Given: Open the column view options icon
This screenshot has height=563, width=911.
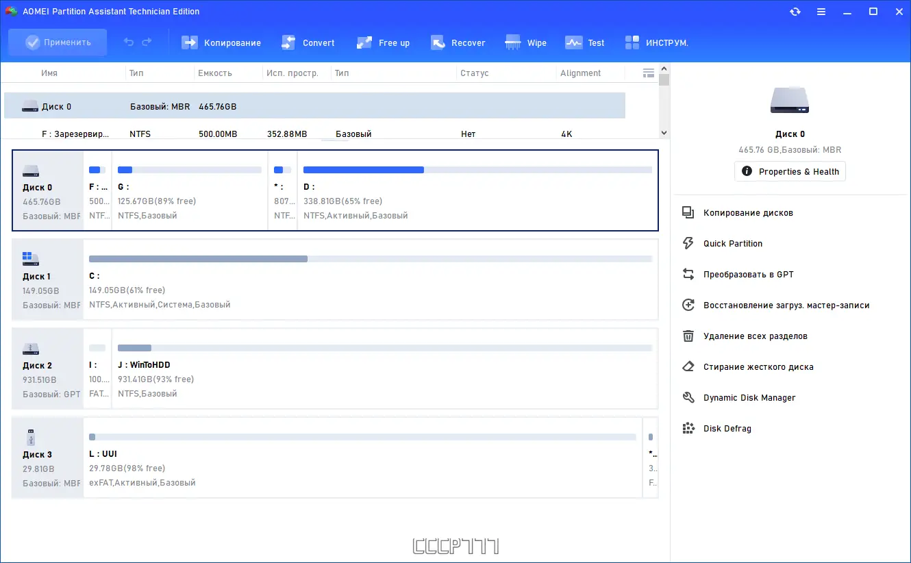Looking at the screenshot, I should (x=647, y=73).
